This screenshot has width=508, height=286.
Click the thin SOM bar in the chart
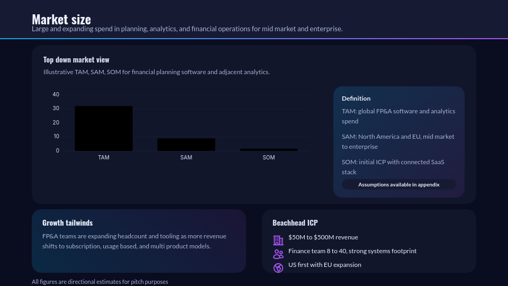coord(269,150)
